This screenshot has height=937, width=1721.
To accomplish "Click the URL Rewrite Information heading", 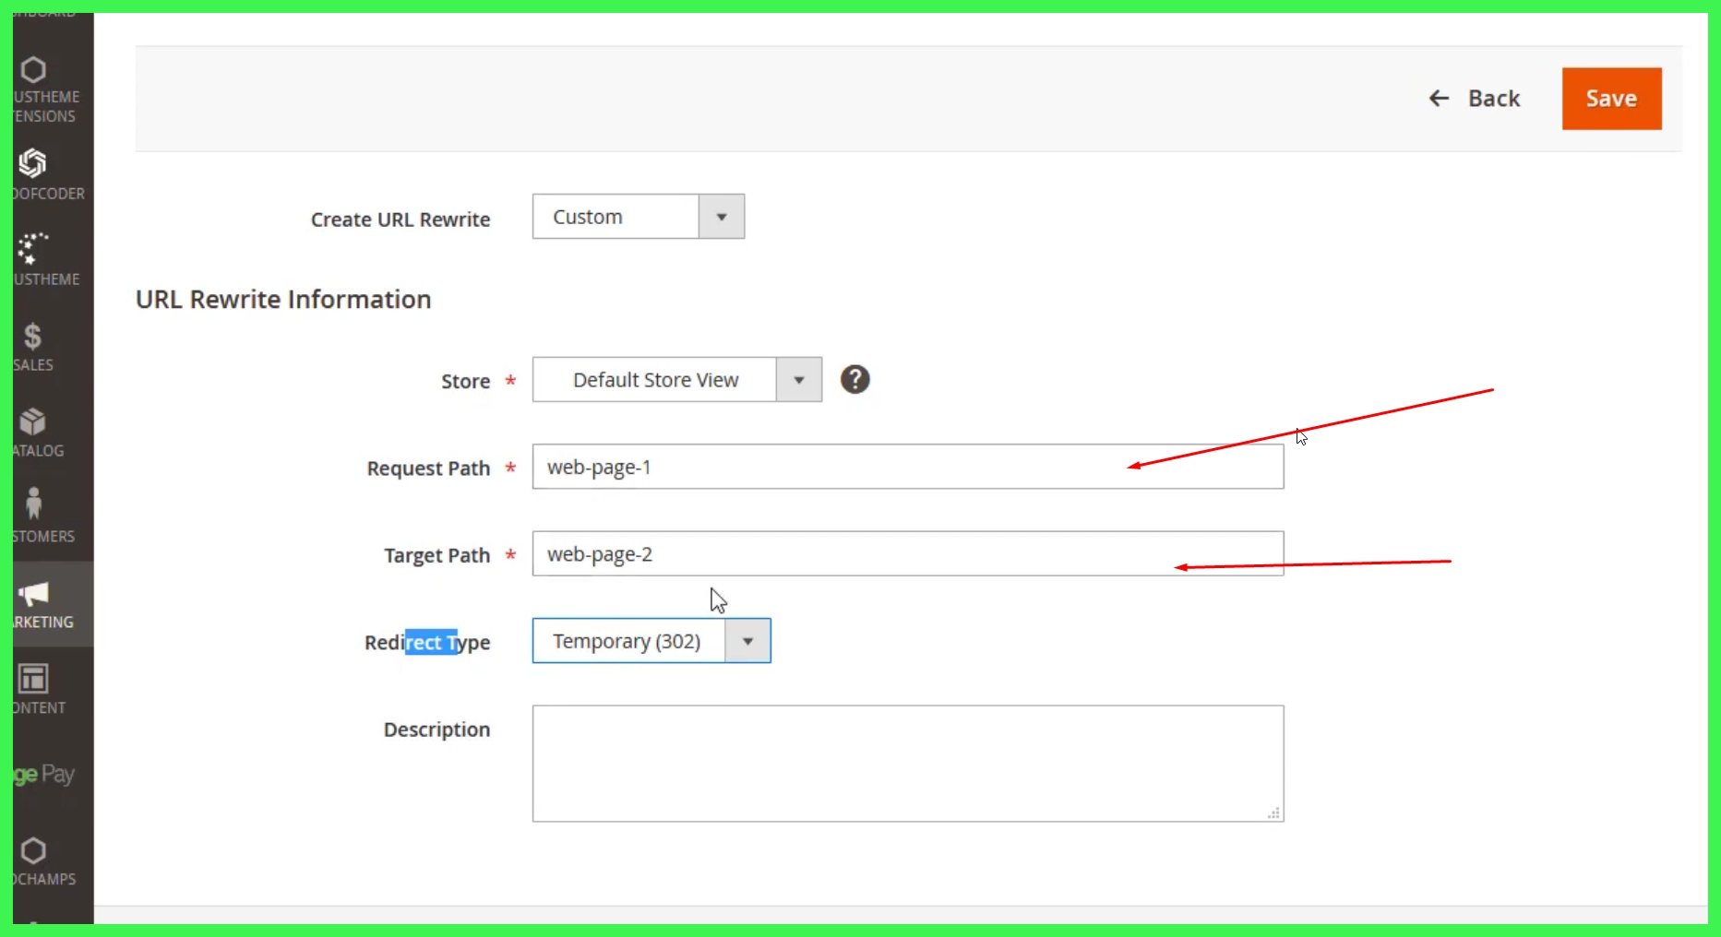I will (x=282, y=299).
